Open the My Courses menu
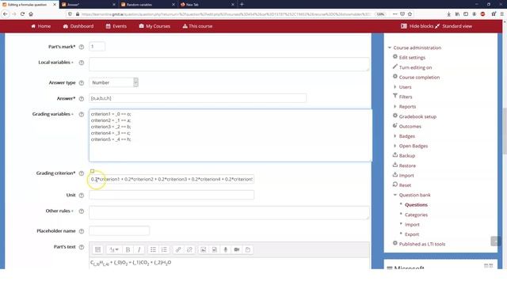This screenshot has width=507, height=285. coord(154,26)
